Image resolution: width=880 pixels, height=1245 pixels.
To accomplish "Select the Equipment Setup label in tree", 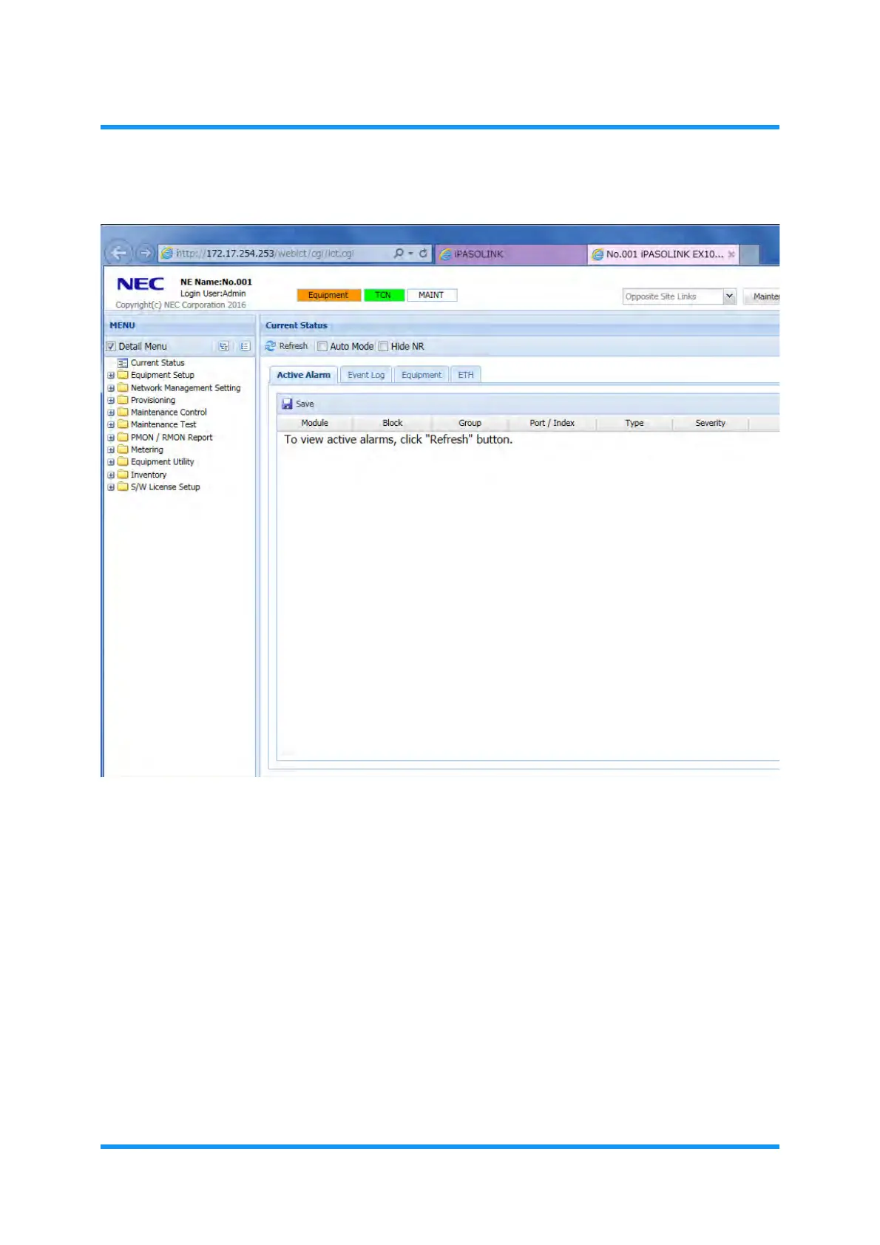I will point(163,376).
